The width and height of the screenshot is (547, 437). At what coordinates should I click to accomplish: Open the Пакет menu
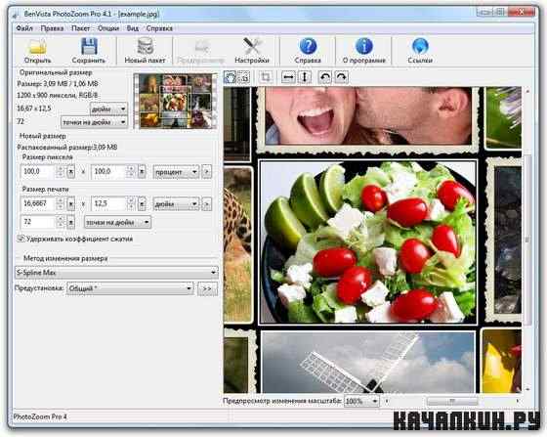pos(80,28)
